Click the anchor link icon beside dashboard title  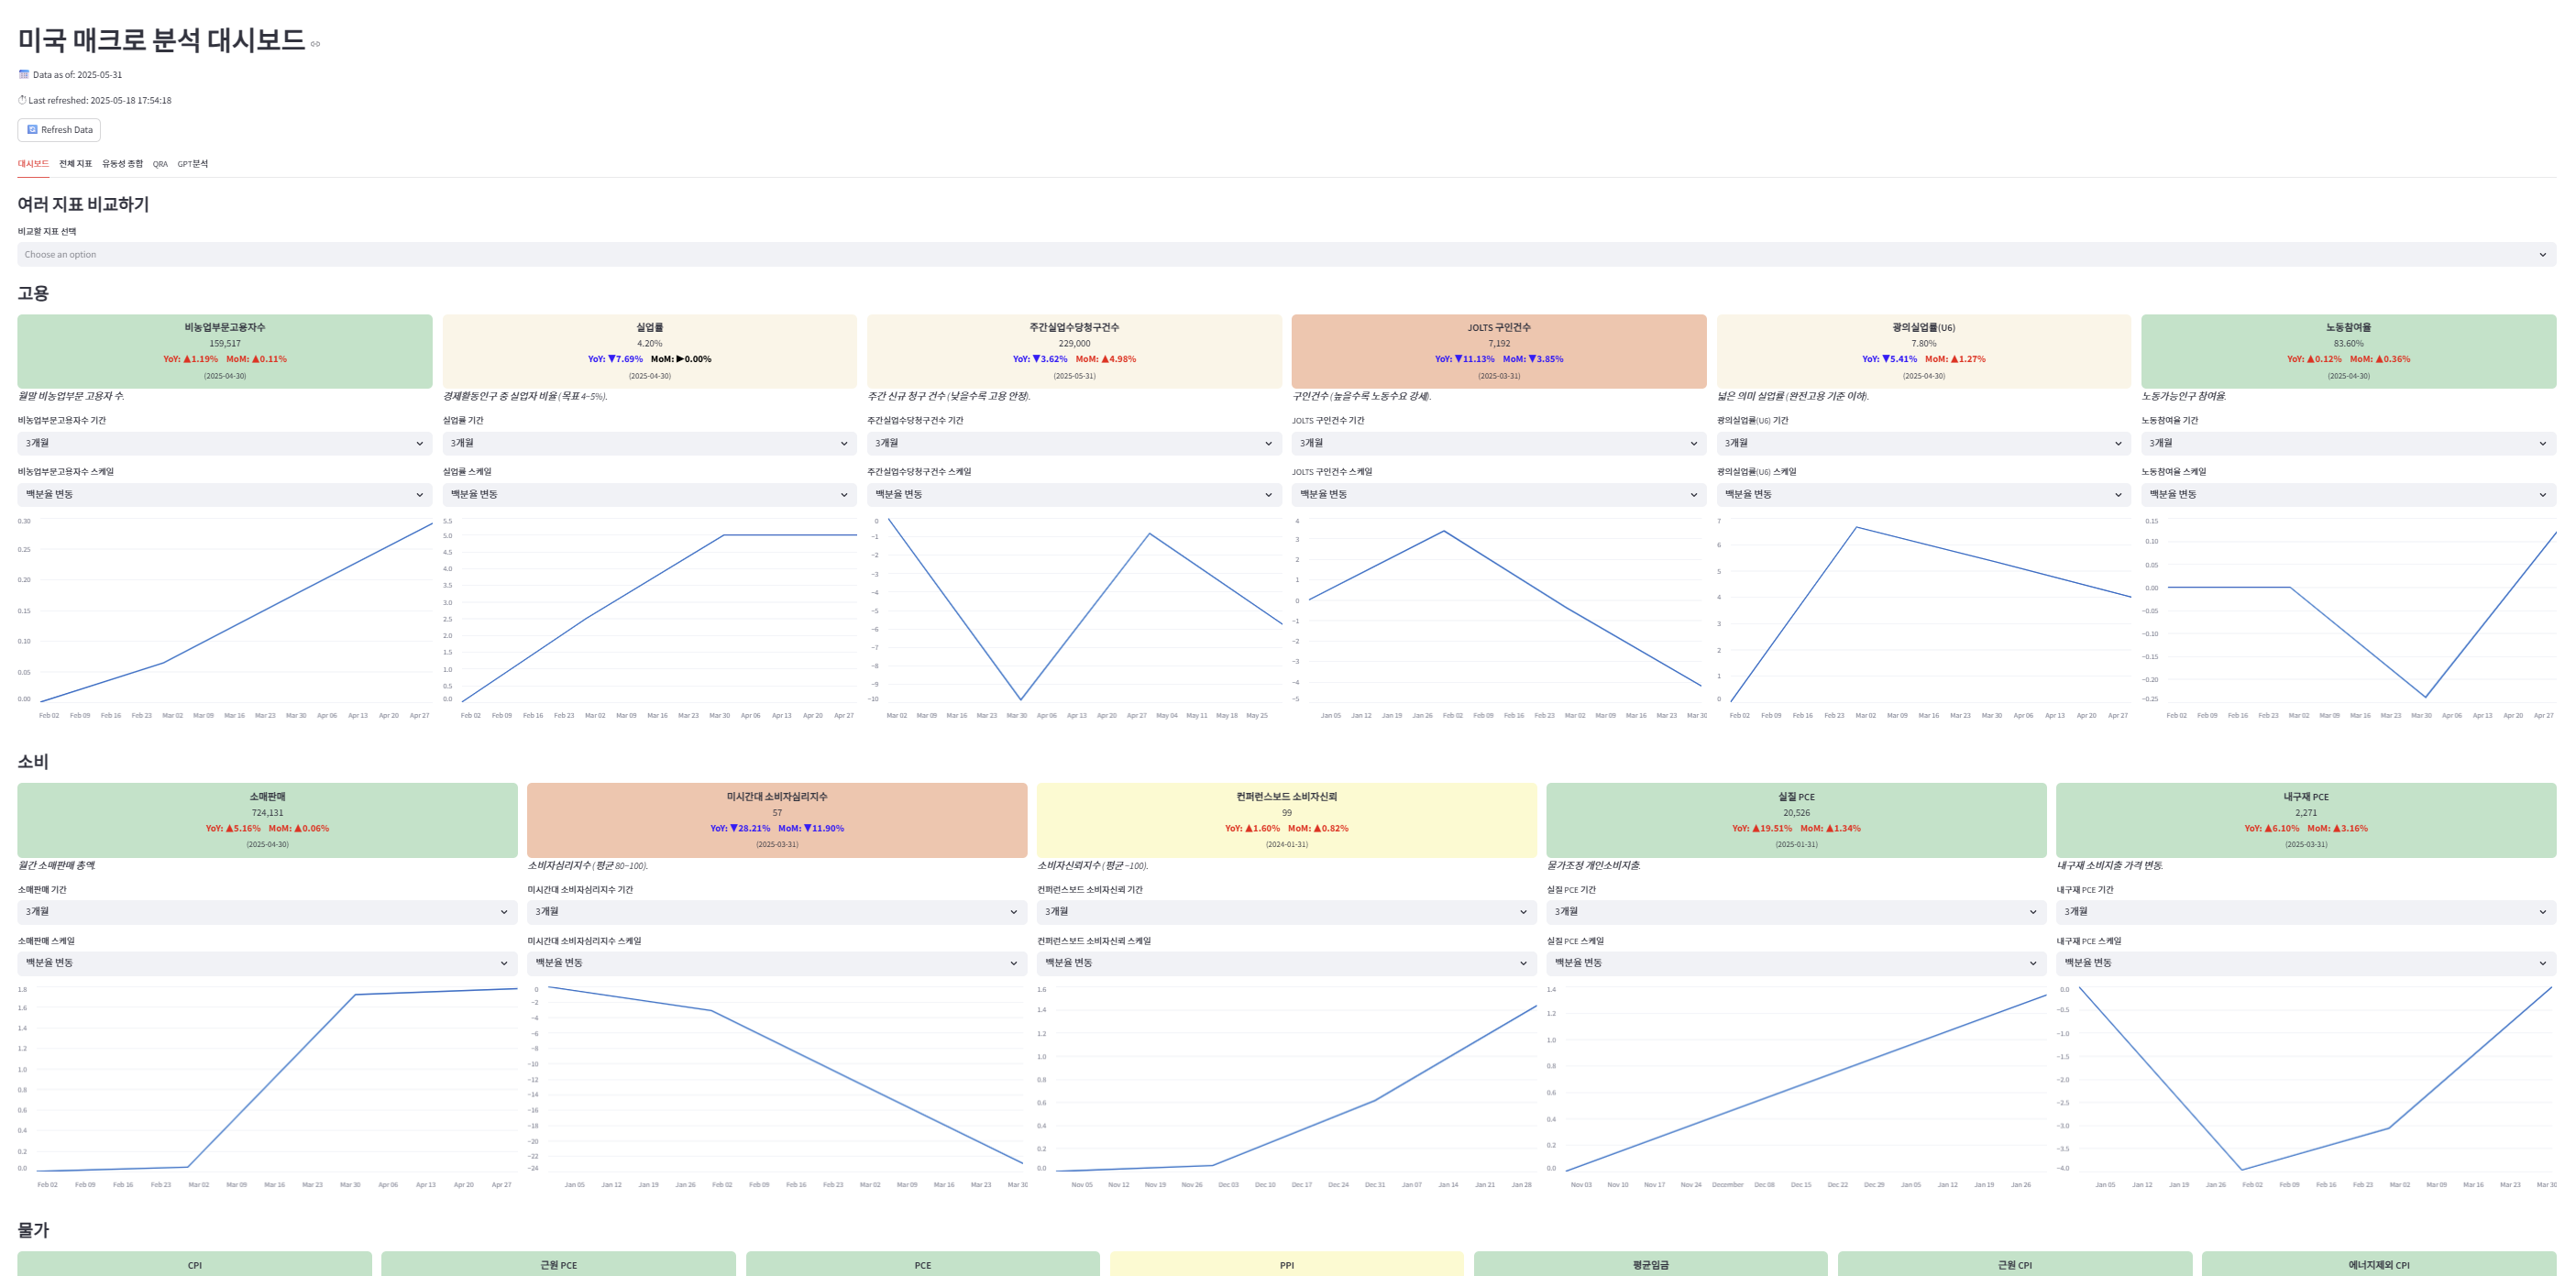pos(315,44)
